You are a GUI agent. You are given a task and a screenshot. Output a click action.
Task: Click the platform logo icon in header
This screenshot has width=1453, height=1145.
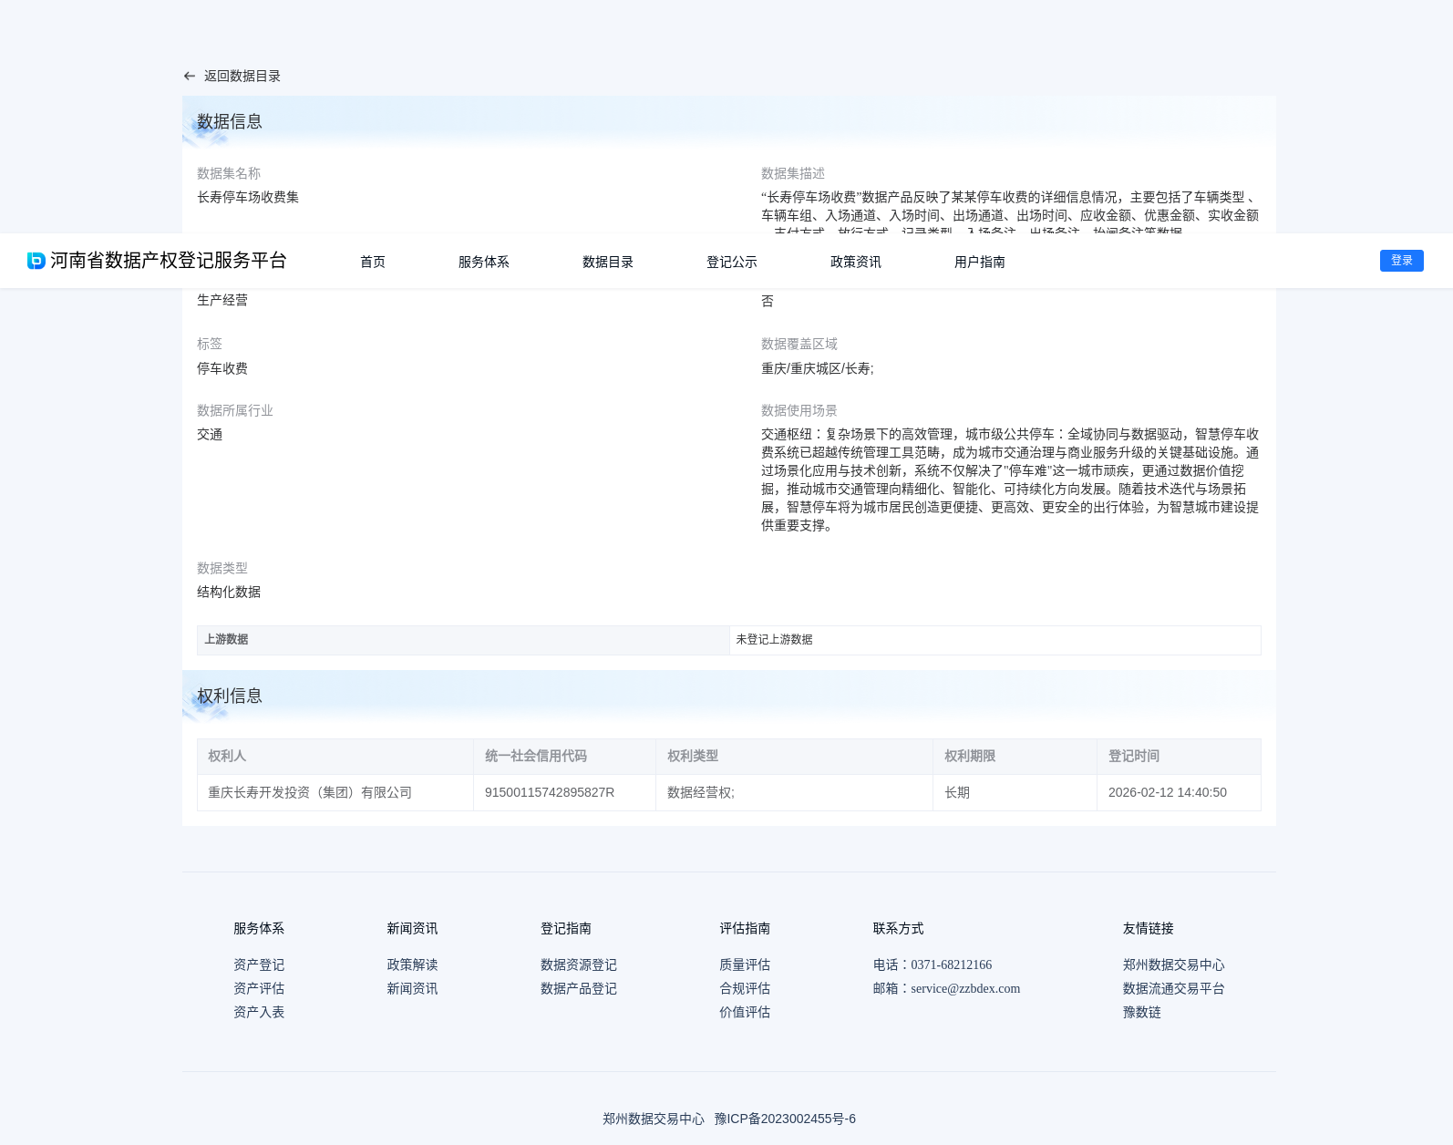click(x=36, y=261)
